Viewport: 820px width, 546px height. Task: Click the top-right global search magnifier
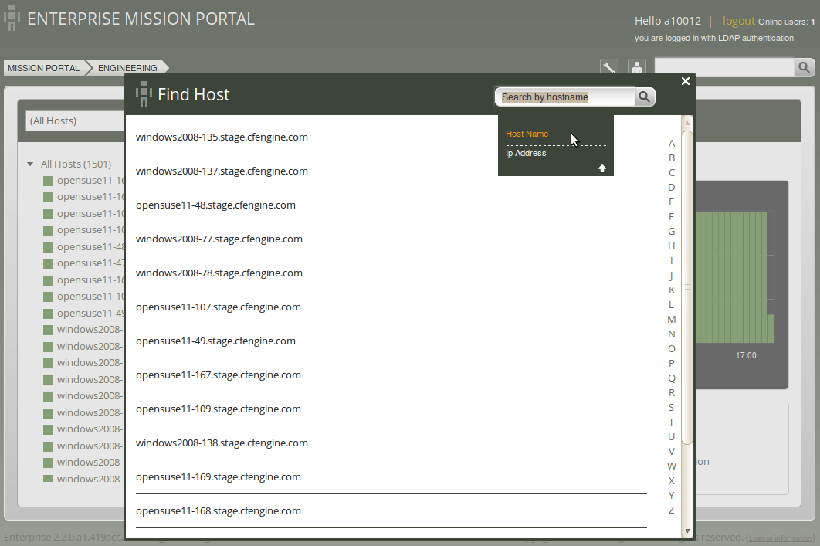click(x=804, y=67)
